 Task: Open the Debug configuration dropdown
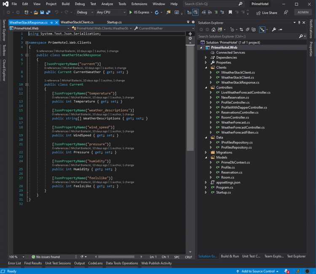(x=85, y=13)
